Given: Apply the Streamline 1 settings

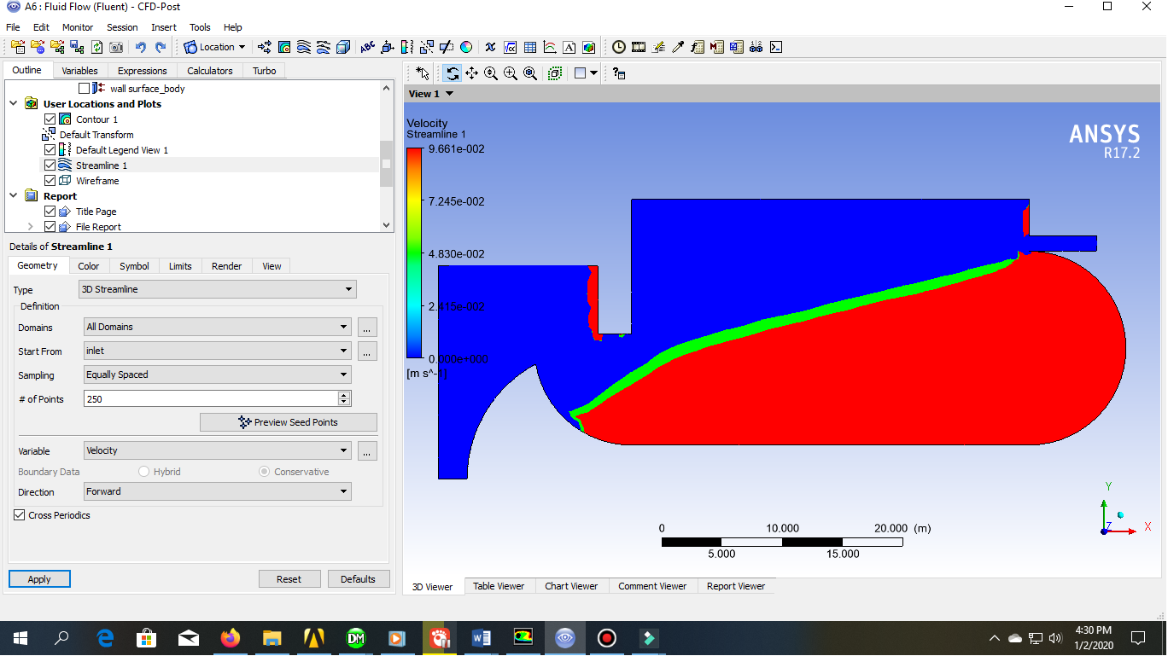Looking at the screenshot, I should click(39, 578).
